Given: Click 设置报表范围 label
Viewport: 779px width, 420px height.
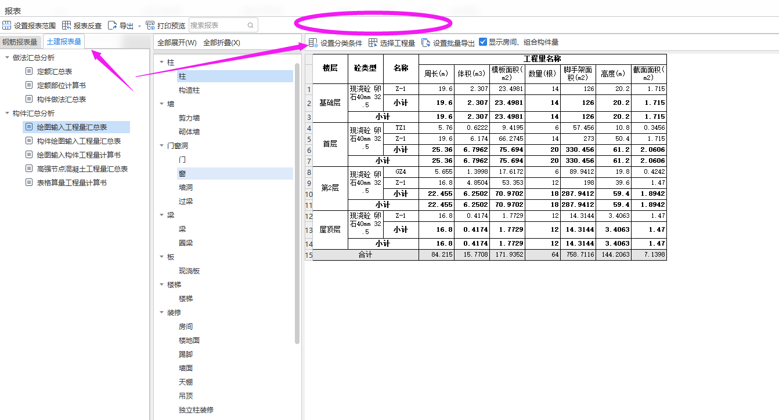Looking at the screenshot, I should (35, 26).
